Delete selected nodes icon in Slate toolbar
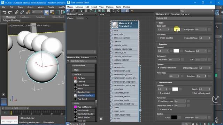 tap(86, 11)
